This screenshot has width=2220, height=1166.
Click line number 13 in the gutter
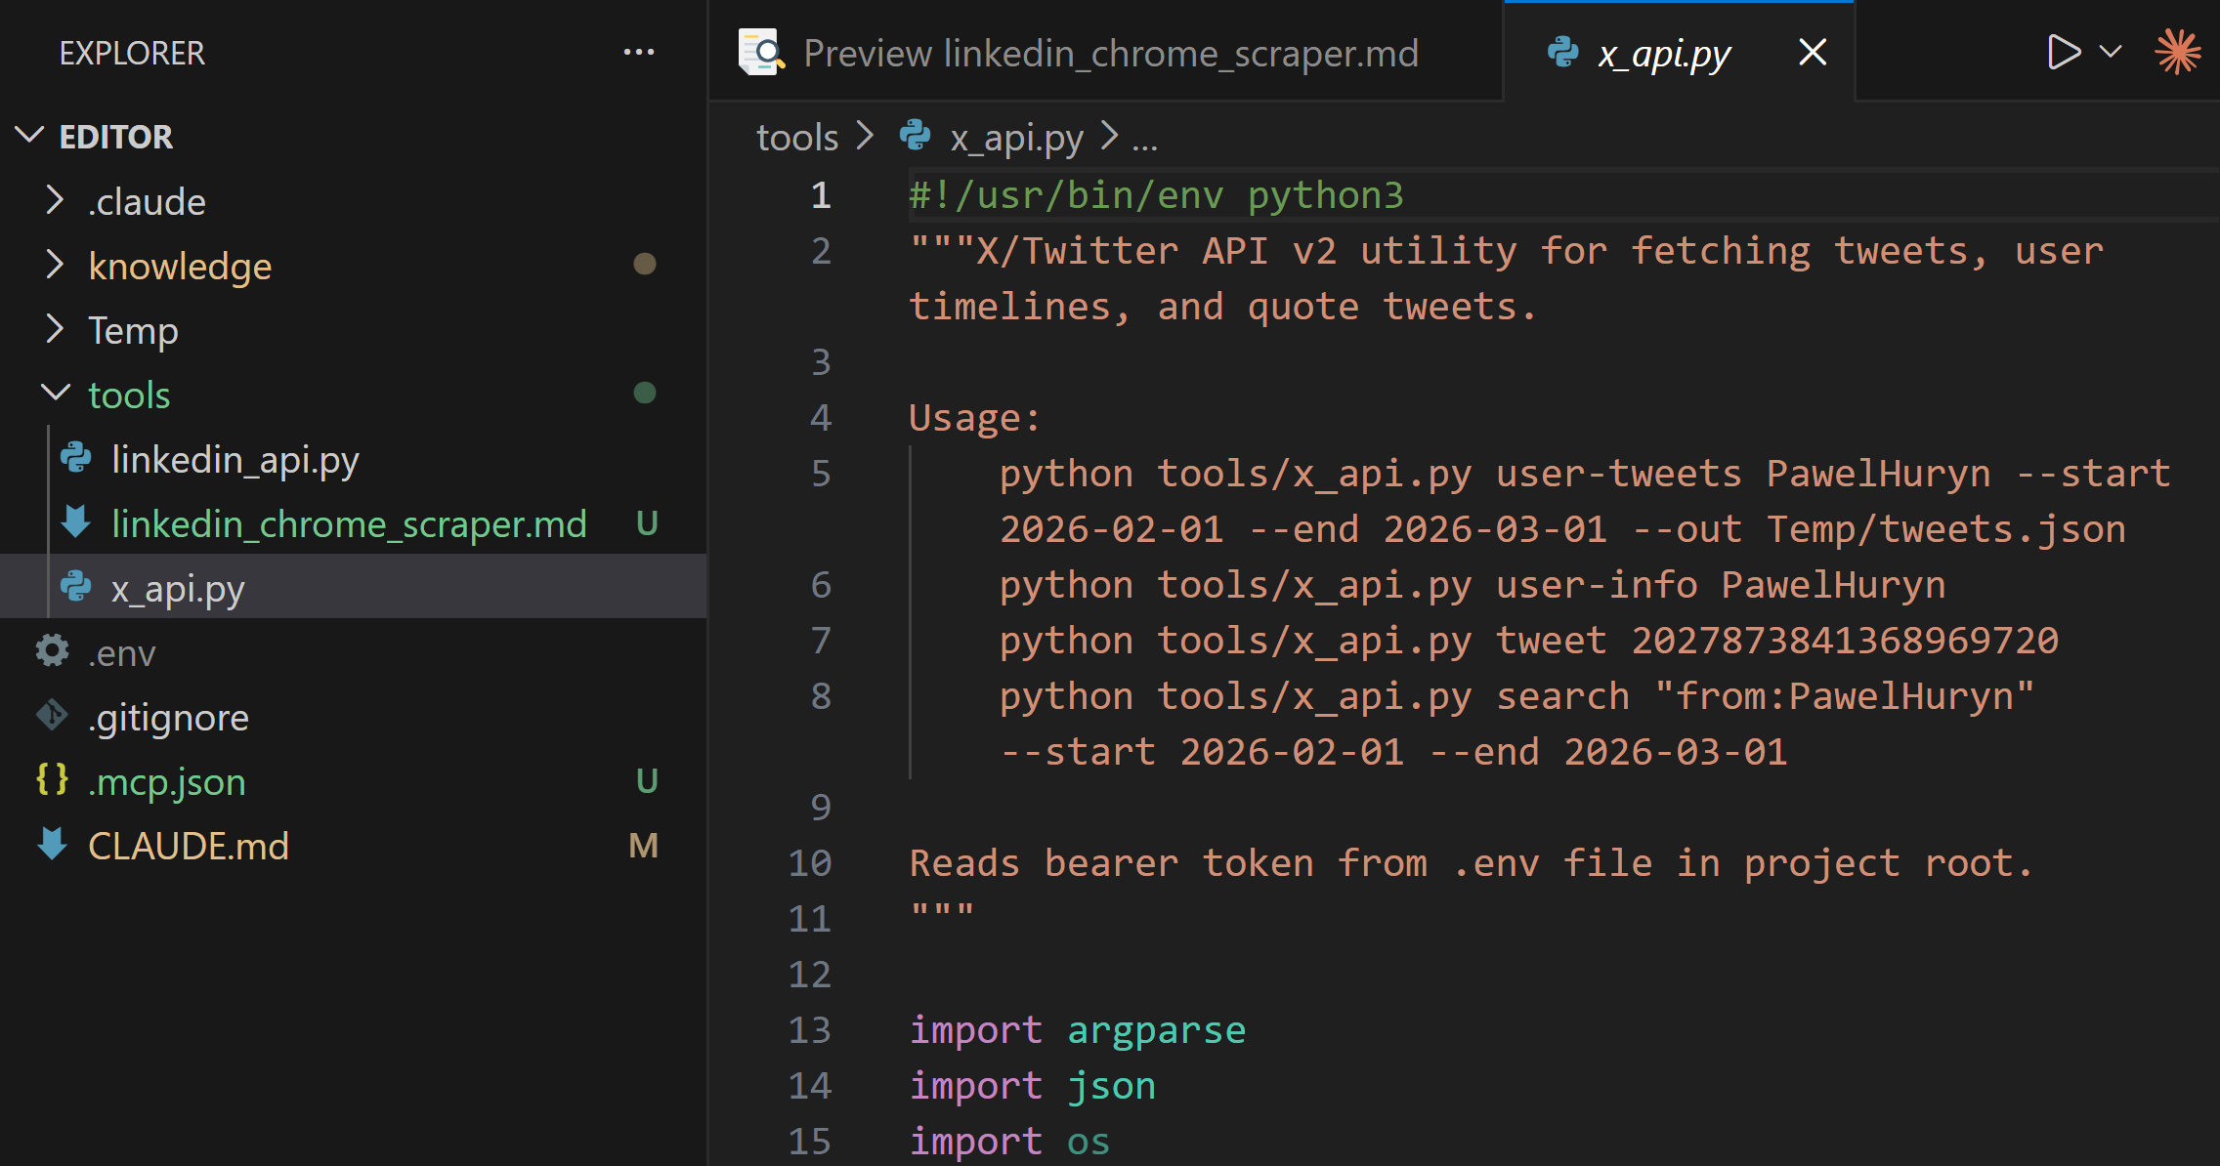click(810, 1030)
